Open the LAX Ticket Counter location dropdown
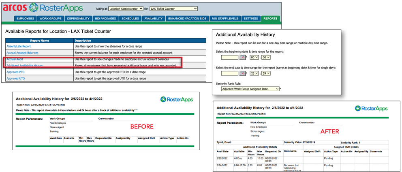The height and width of the screenshot is (172, 402). [173, 9]
